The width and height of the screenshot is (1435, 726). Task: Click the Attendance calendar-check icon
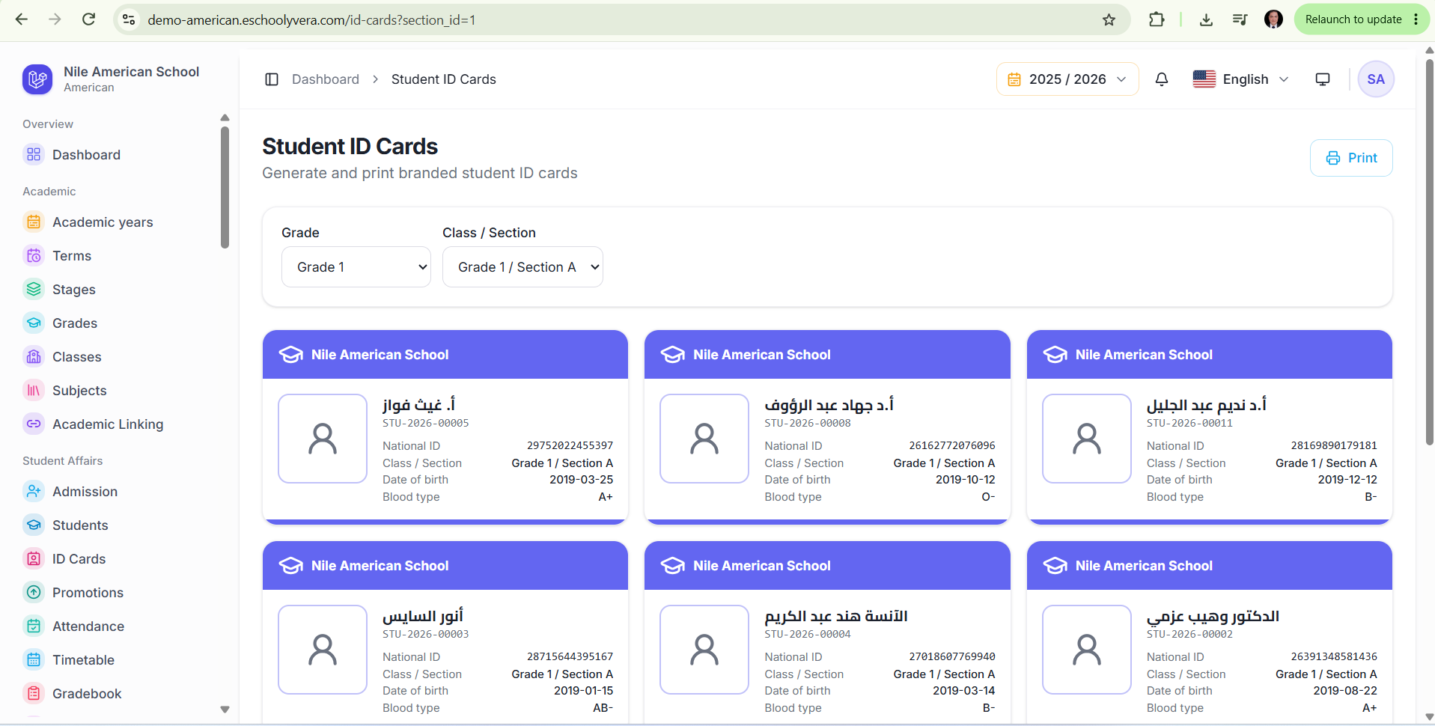coord(34,626)
